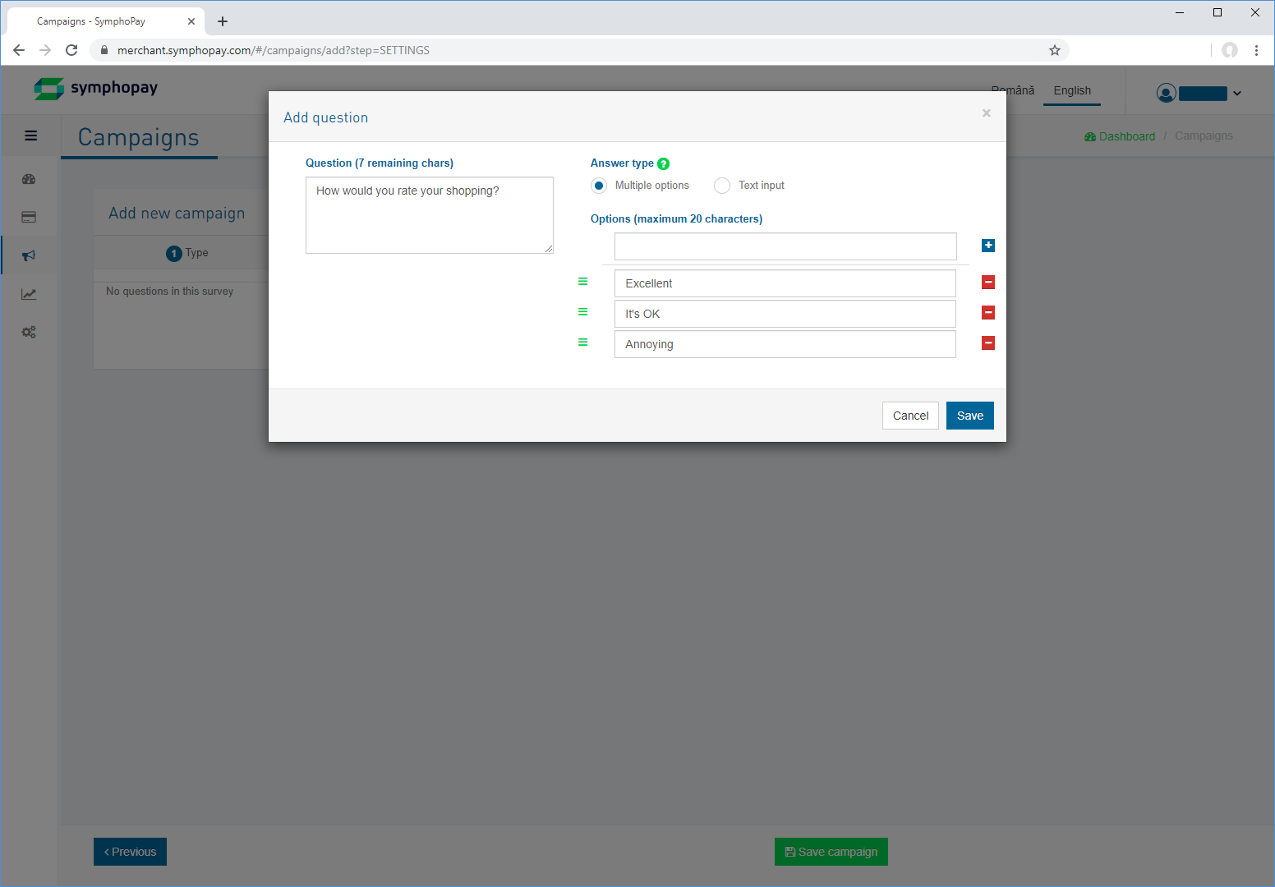Close the Add question dialog

[x=987, y=113]
